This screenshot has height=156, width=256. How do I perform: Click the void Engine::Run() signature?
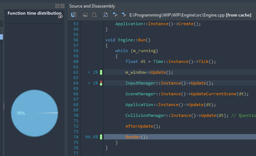pos(128,40)
